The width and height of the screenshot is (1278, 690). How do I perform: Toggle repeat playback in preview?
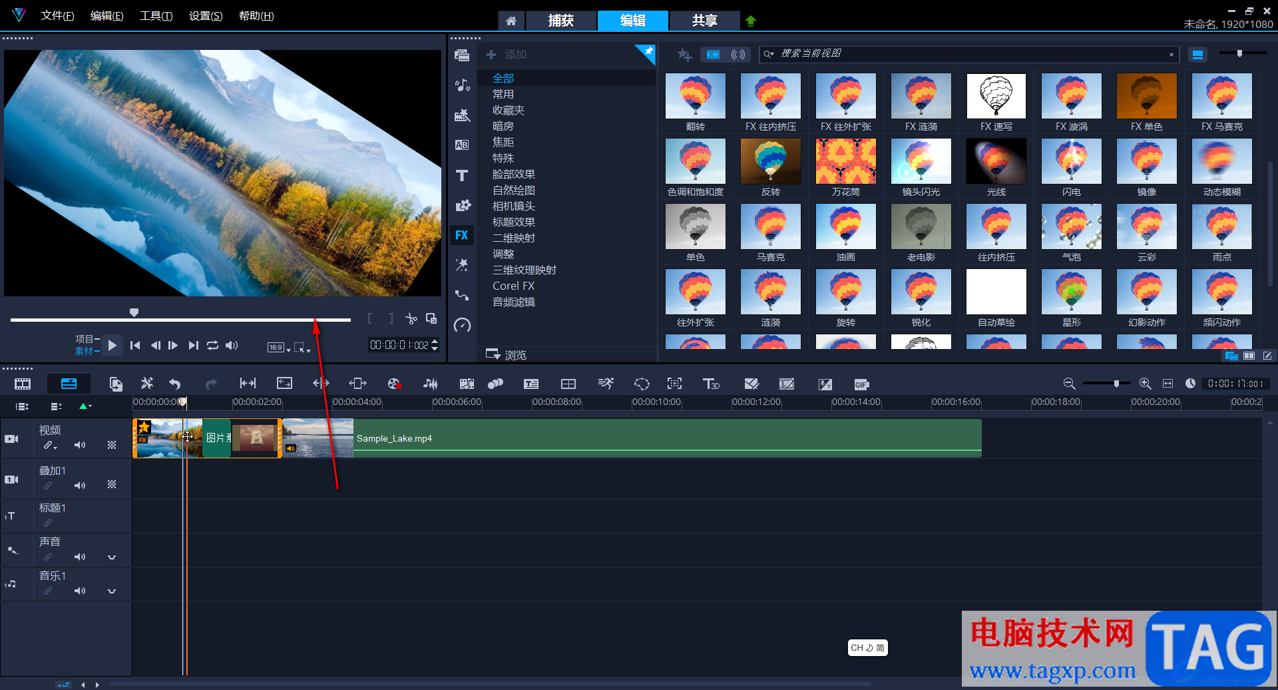point(212,345)
